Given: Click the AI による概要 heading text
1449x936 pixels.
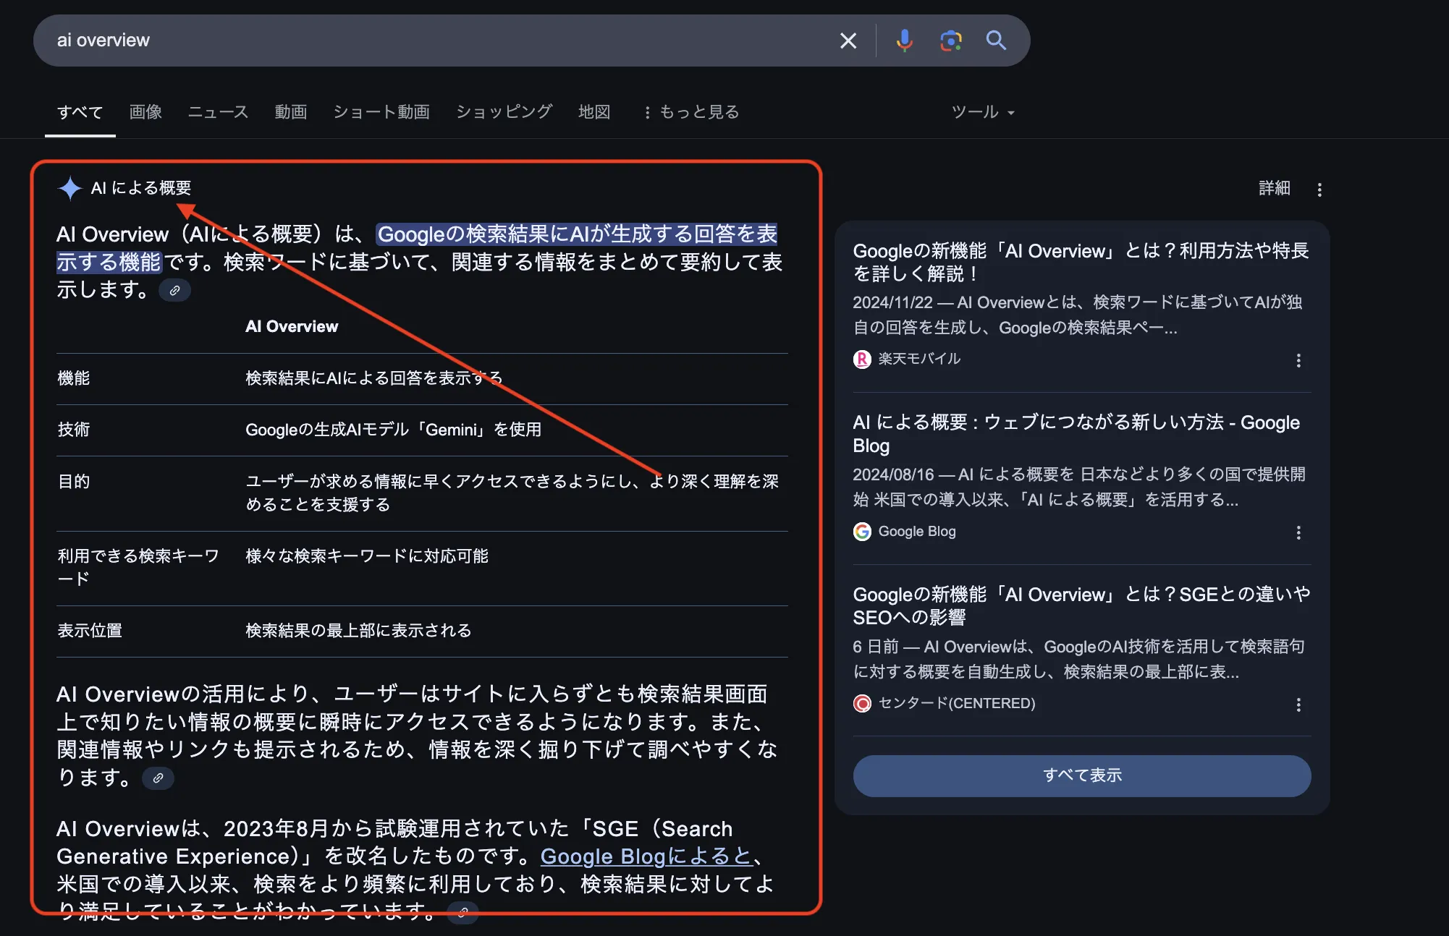Looking at the screenshot, I should pos(141,188).
